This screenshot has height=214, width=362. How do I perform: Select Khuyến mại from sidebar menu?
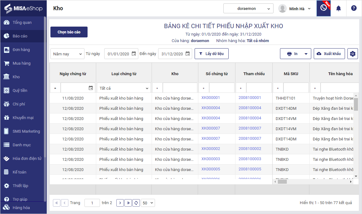(x=23, y=118)
